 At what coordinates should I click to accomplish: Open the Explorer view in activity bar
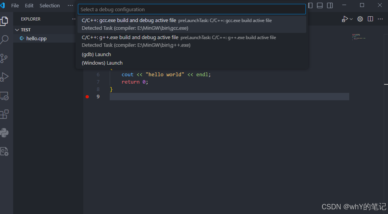tap(4, 21)
